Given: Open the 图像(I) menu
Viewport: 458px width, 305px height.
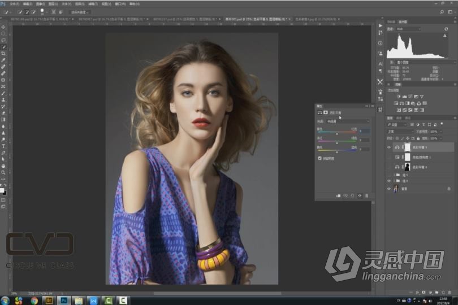Looking at the screenshot, I should pos(40,4).
